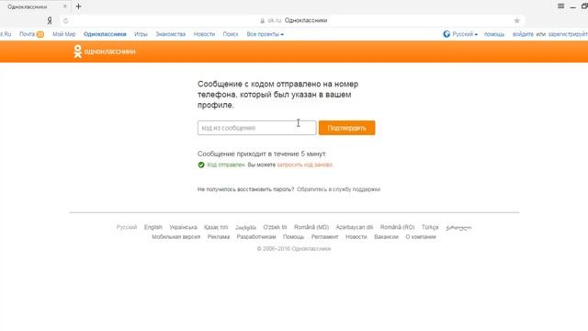Screen dimensions: 588x331
Task: Open Регламент footer link
Action: (x=324, y=237)
